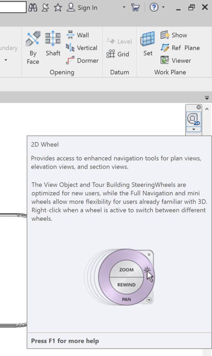This screenshot has height=356, width=212.
Task: Click the Help question mark button
Action: point(154,7)
